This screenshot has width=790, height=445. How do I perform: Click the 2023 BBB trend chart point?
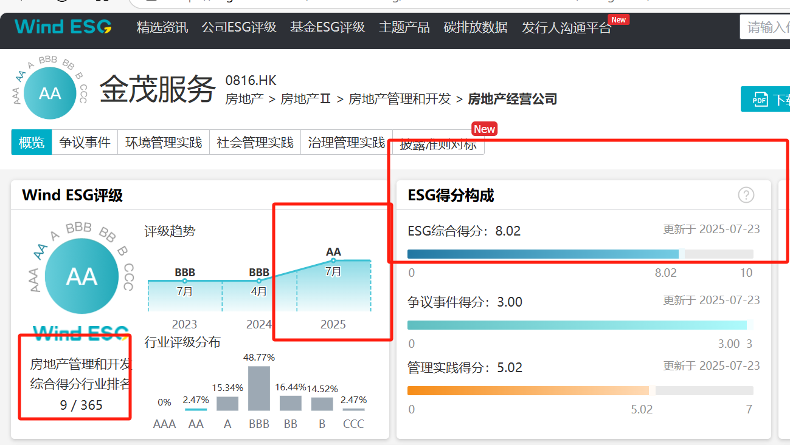point(185,280)
